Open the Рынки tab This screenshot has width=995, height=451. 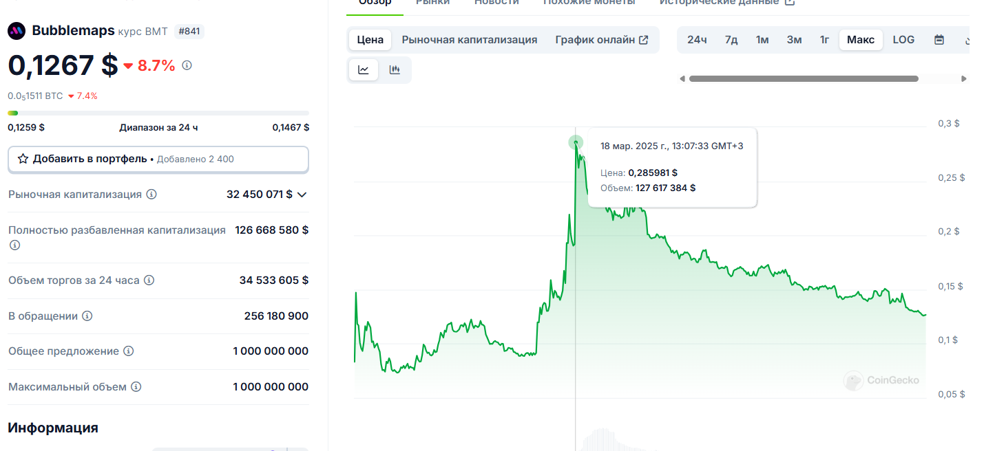pyautogui.click(x=432, y=2)
